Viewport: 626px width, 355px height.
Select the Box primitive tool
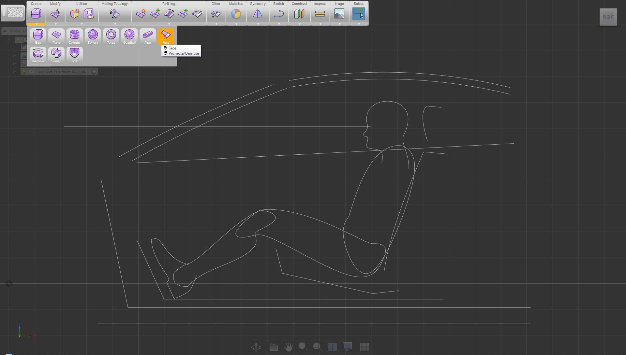[x=38, y=36]
